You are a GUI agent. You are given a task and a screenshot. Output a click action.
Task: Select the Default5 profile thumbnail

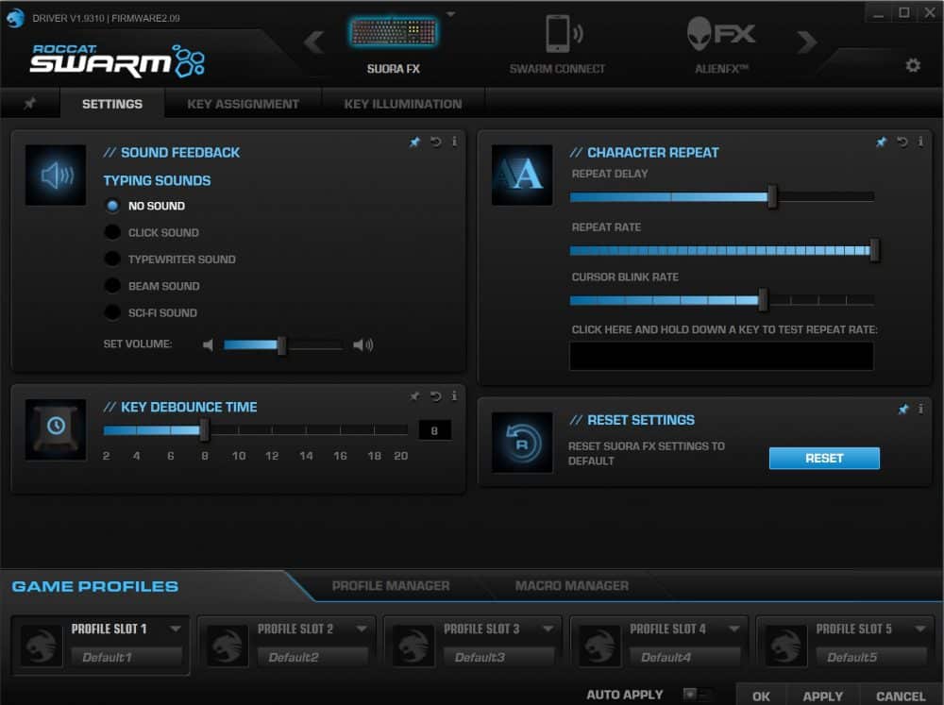[x=785, y=645]
